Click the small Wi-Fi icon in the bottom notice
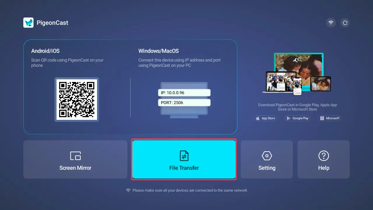The height and width of the screenshot is (210, 373). (128, 190)
